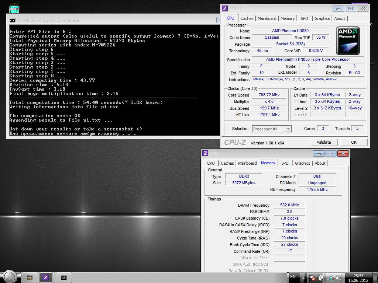Click the Validate button
Image resolution: width=378 pixels, height=283 pixels.
tap(324, 143)
